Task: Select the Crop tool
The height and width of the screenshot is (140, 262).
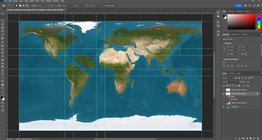Action: pyautogui.click(x=2, y=28)
